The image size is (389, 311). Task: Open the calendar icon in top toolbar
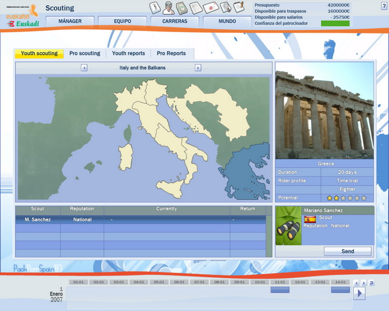click(155, 7)
